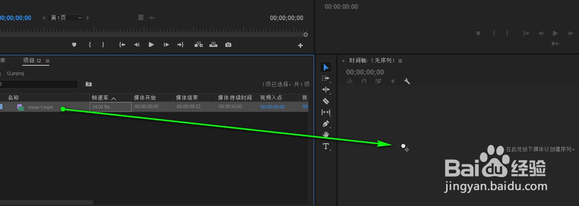Click the Overwrite edit button
579x206 pixels.
[213, 45]
